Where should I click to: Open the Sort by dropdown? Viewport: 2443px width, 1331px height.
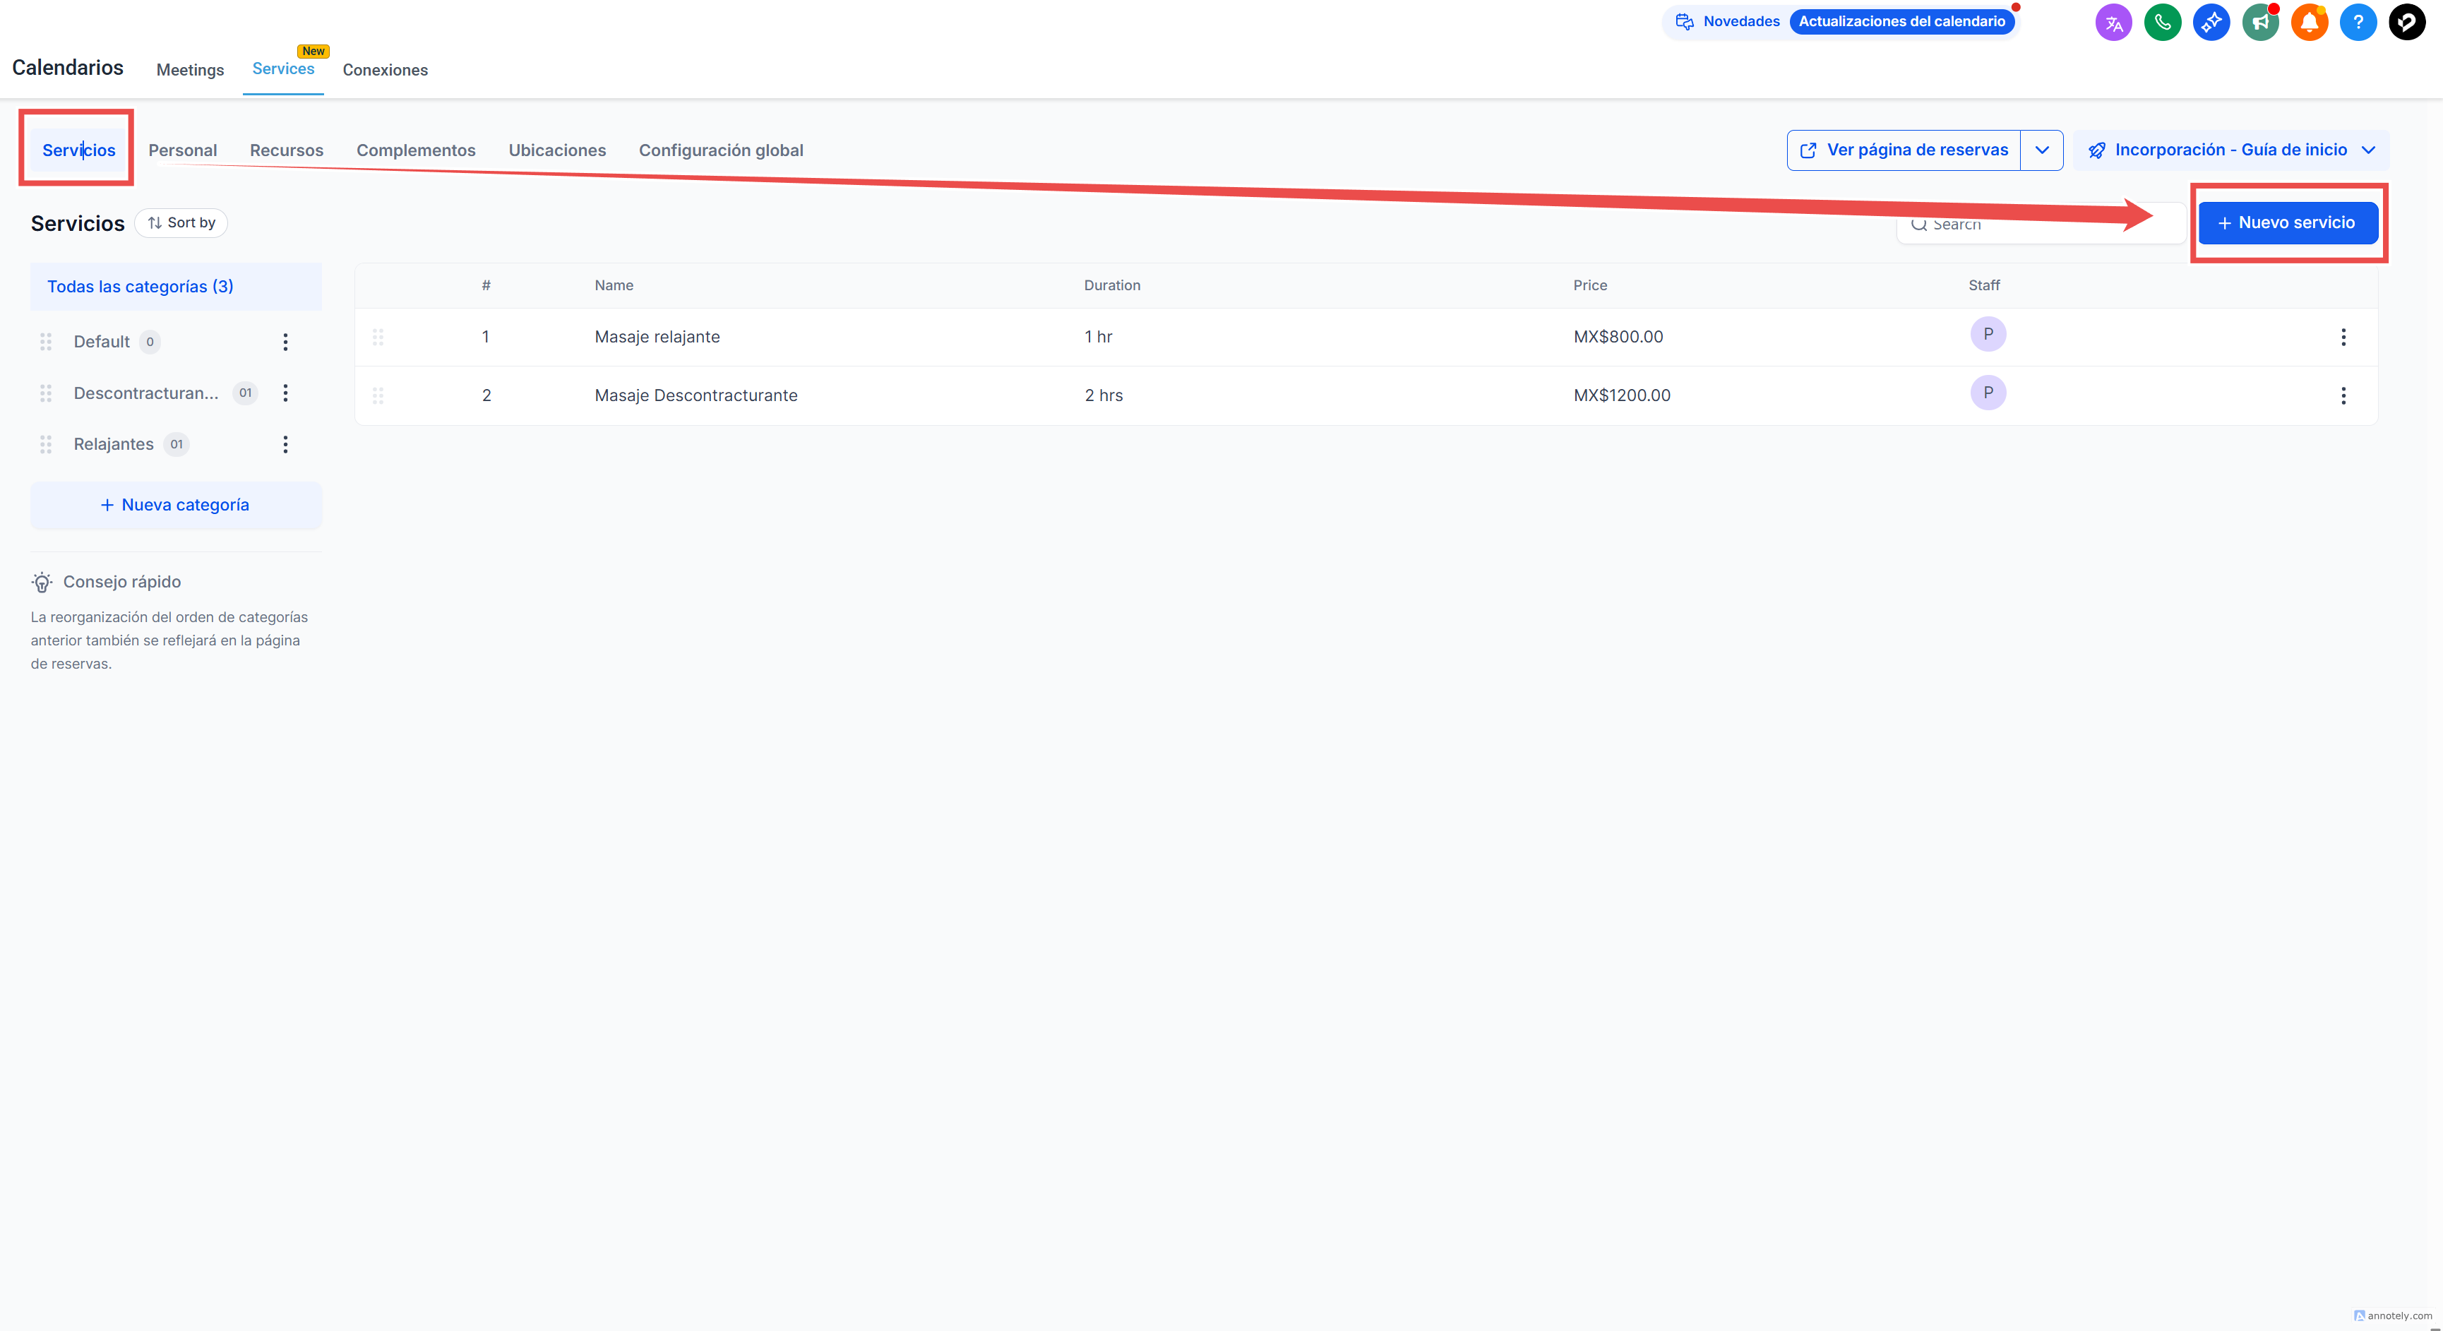(181, 223)
